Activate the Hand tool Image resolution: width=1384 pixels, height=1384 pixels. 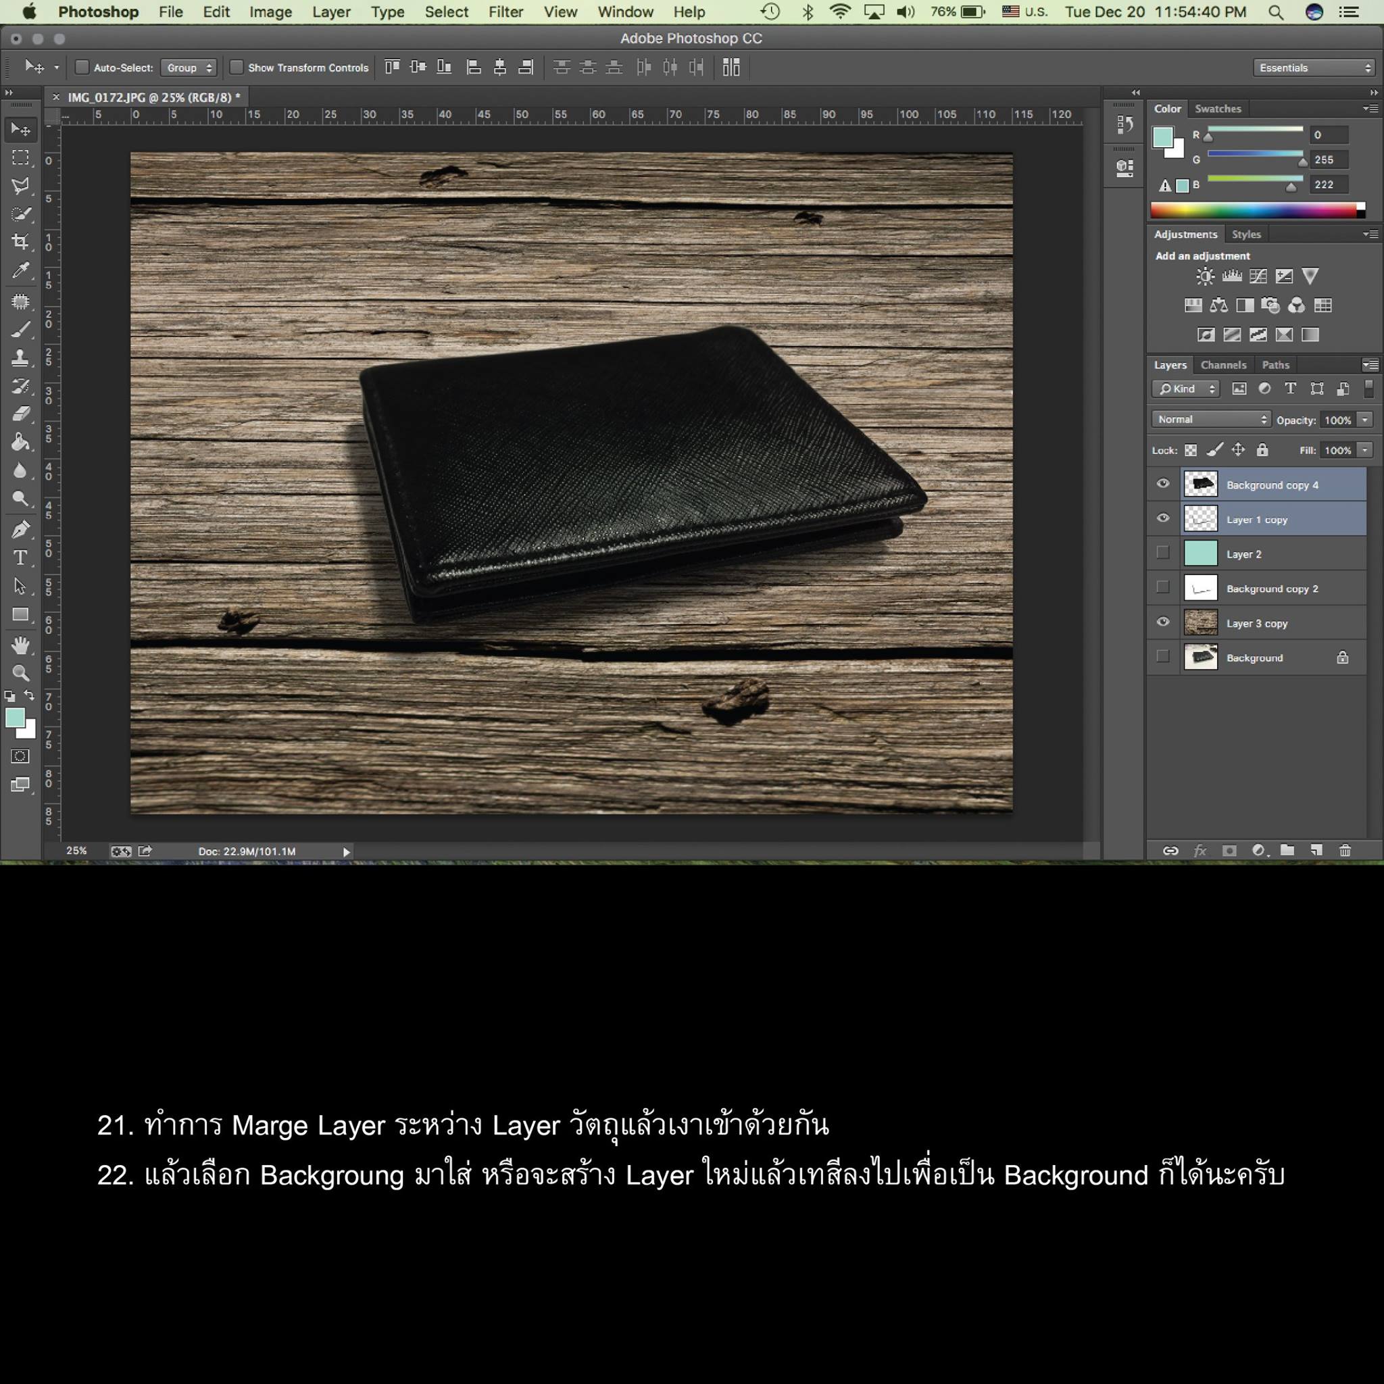pos(21,645)
